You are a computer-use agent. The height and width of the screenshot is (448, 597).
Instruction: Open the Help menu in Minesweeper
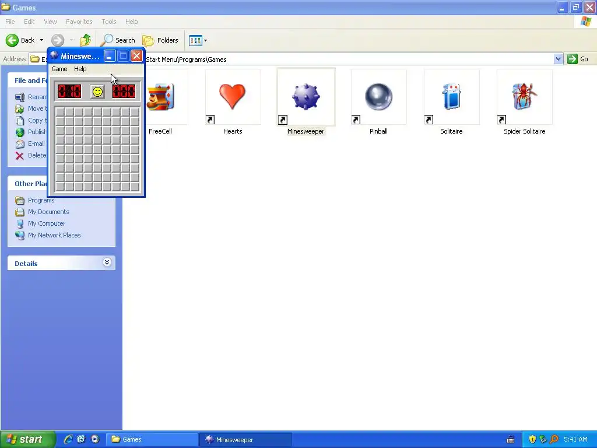80,69
